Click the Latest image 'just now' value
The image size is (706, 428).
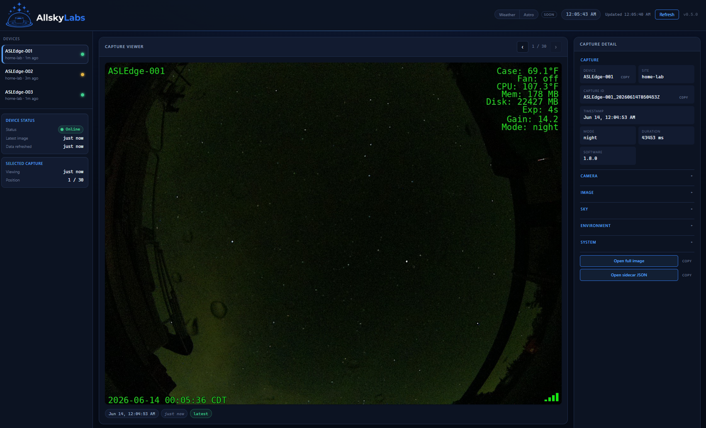pos(73,138)
